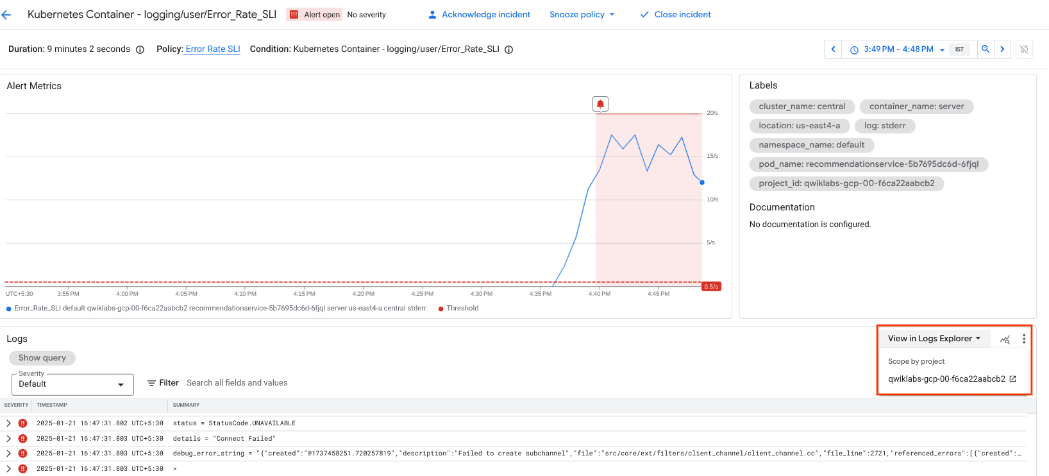Click the location: us-east4-a label
Image resolution: width=1049 pixels, height=476 pixels.
[800, 126]
